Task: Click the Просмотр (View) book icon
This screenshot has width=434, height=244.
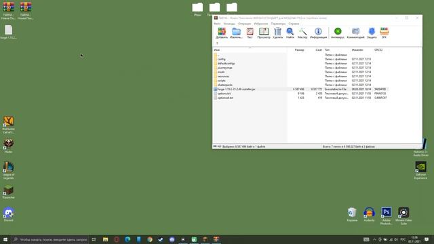Action: pos(264,33)
